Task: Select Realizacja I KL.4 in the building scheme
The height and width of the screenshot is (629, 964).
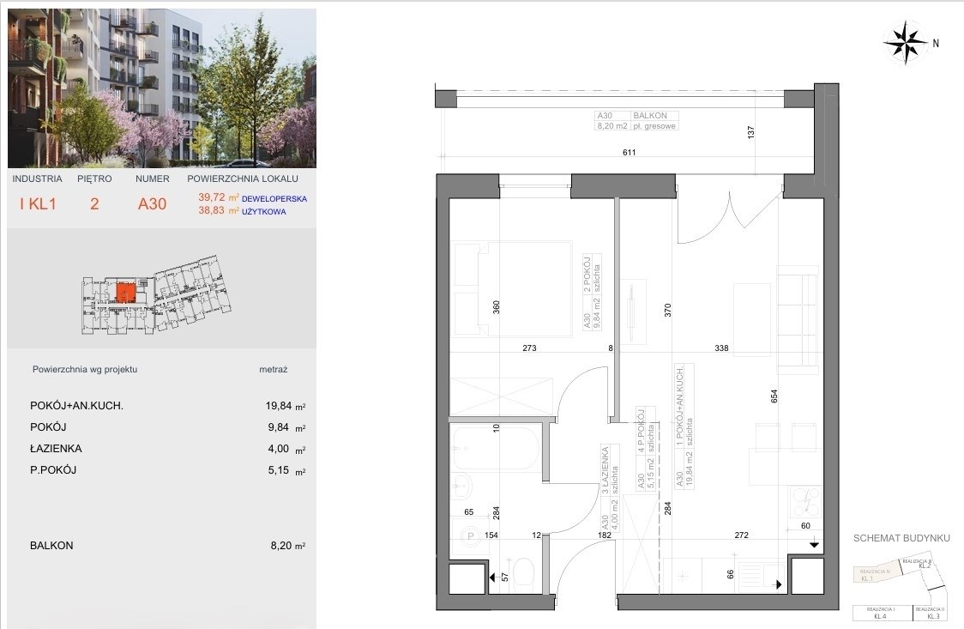Action: click(x=881, y=612)
